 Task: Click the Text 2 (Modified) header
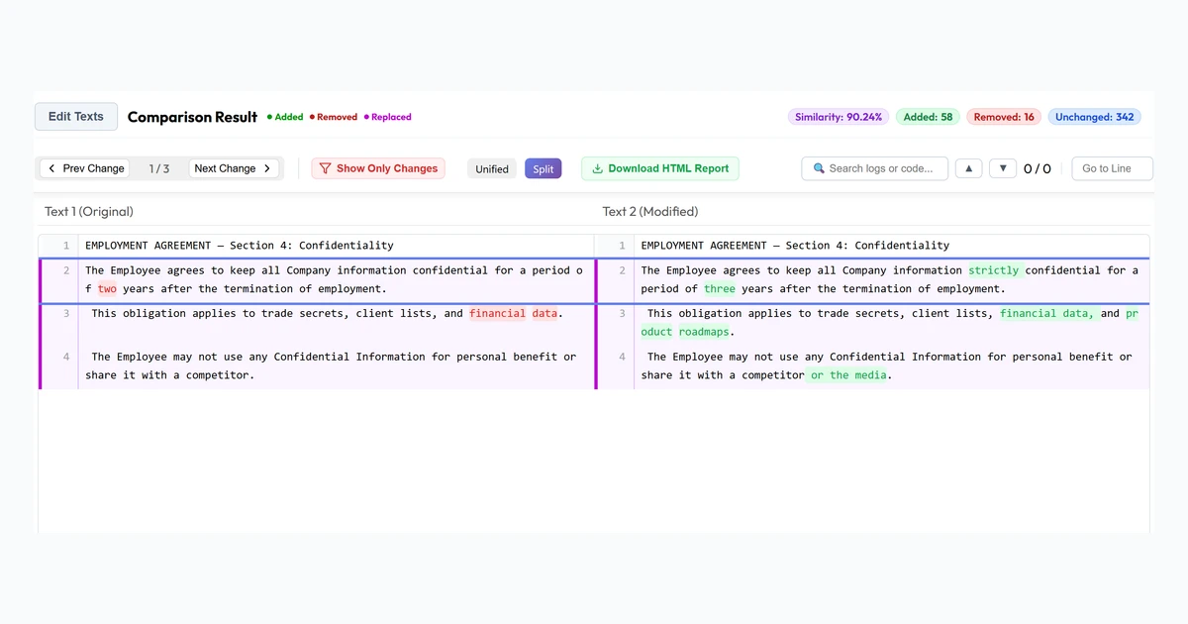(x=650, y=211)
